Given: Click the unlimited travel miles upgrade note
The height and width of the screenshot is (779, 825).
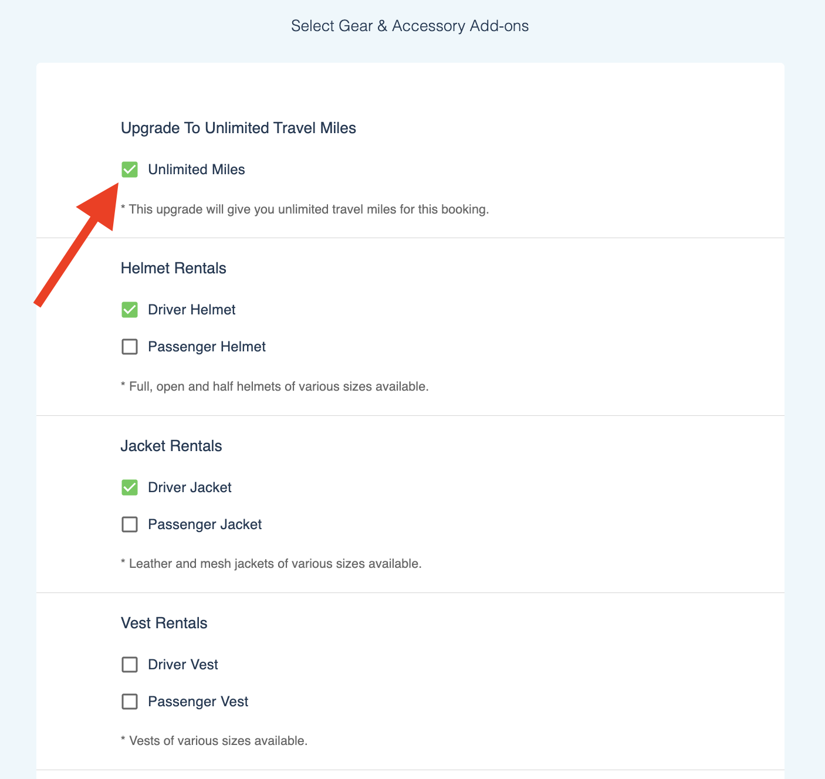Looking at the screenshot, I should [x=305, y=209].
